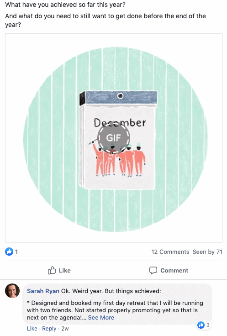Click the speech bubble icon beside Comment
227x336 pixels.
(x=153, y=270)
